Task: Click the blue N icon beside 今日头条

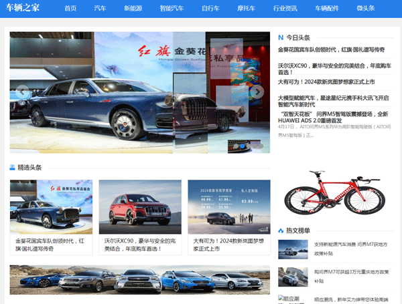Action: point(281,37)
